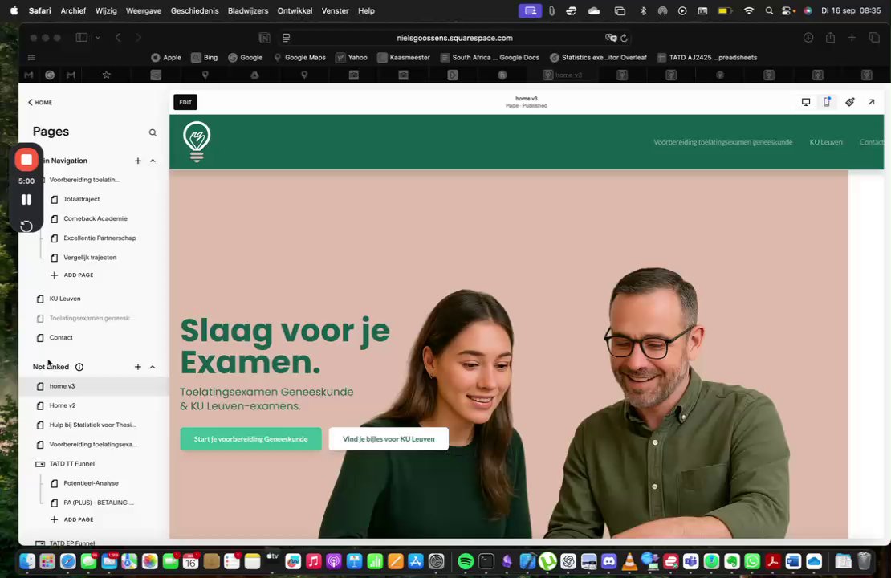Collapse the Not Linked section

pyautogui.click(x=153, y=367)
